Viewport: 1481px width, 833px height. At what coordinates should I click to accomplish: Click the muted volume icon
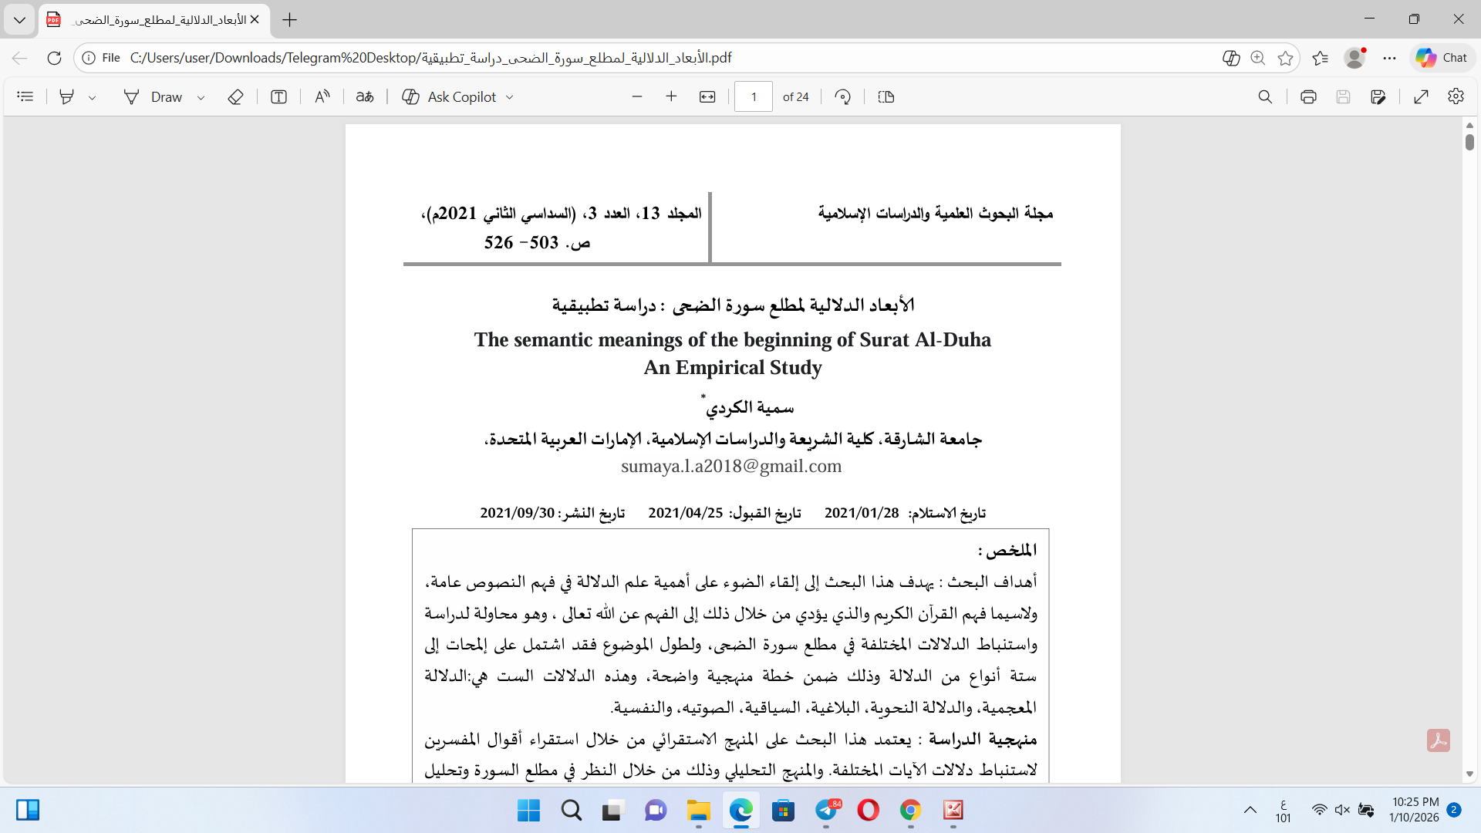pyautogui.click(x=1342, y=811)
